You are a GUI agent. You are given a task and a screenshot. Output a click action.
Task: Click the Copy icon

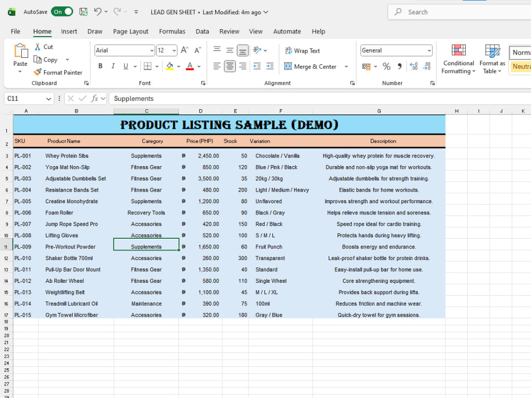tap(37, 59)
